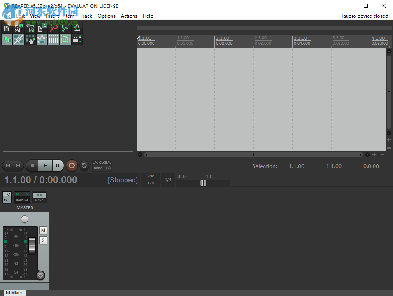Click the vertical scroll down arrow
Screen dimensions: 393x296
point(389,133)
